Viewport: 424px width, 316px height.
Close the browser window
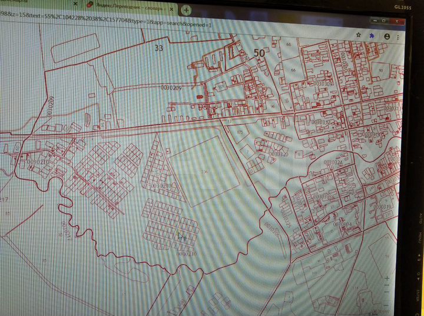click(x=397, y=21)
